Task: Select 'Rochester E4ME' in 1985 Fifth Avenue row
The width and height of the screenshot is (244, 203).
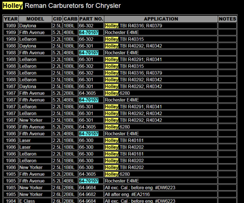Action: (x=122, y=181)
